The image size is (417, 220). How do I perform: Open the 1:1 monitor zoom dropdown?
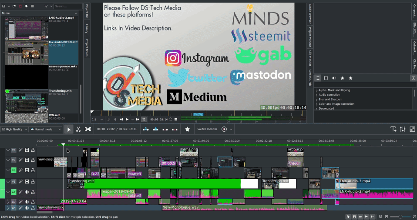coord(97,120)
